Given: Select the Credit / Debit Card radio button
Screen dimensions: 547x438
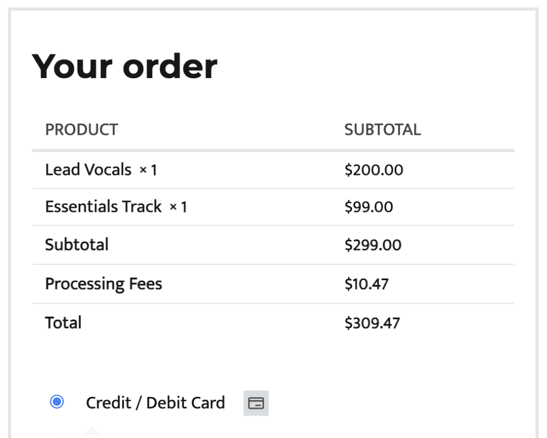Looking at the screenshot, I should point(57,402).
